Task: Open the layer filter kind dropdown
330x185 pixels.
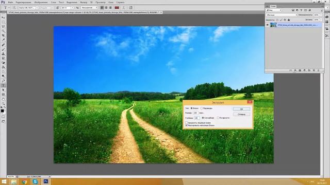Action: (274, 10)
